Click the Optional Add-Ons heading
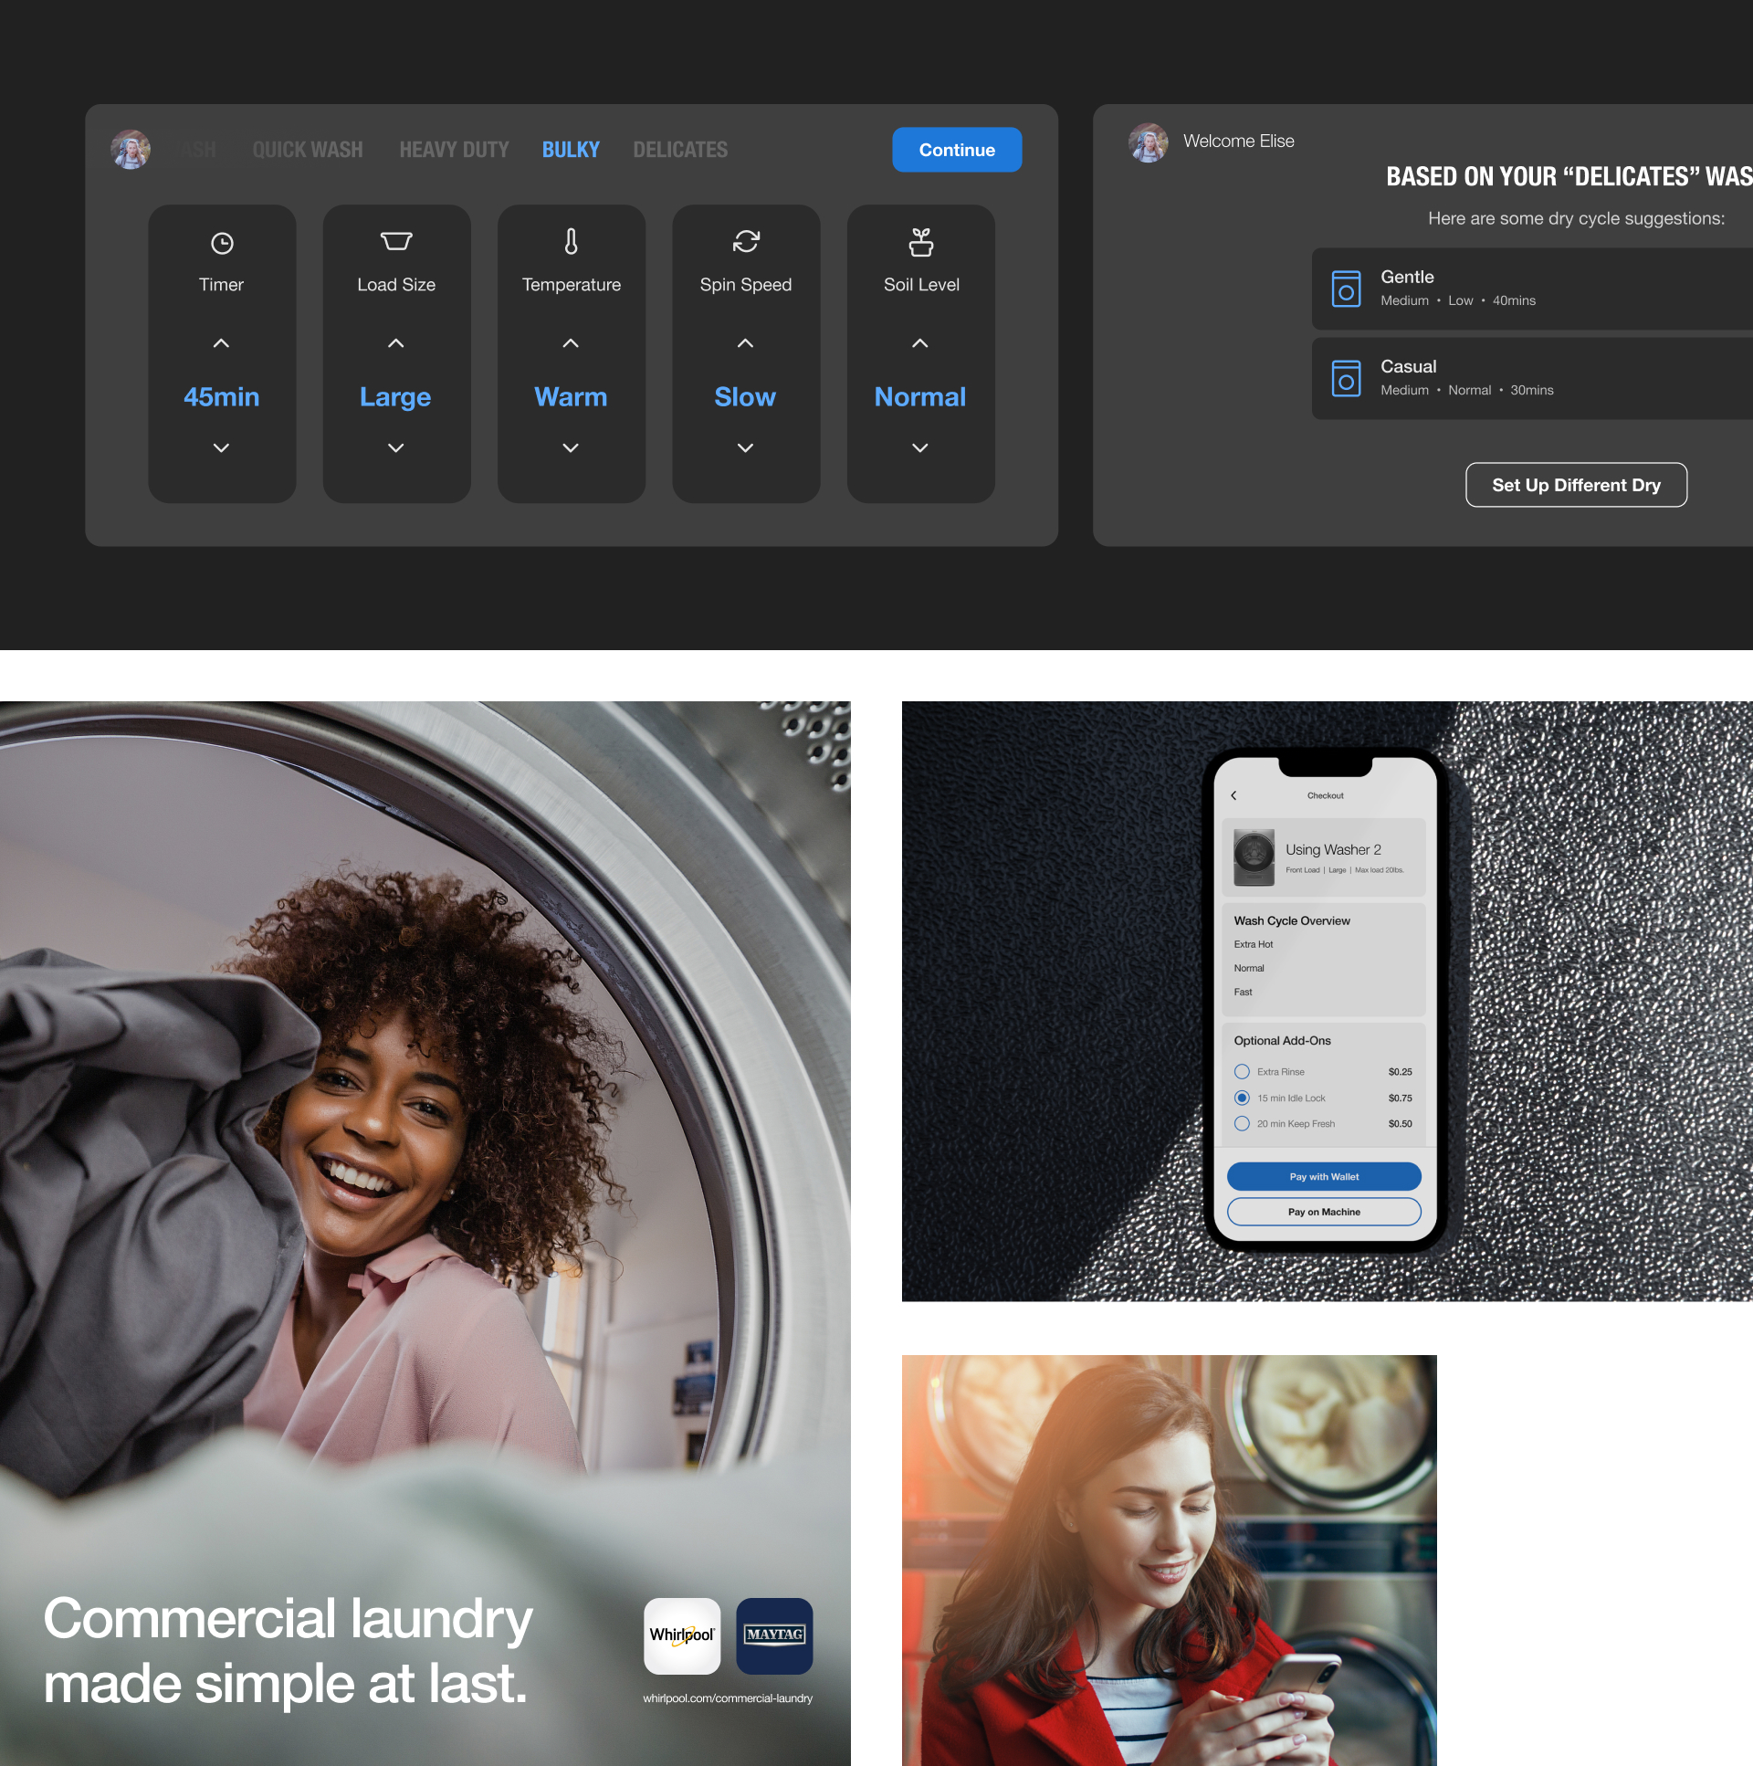This screenshot has width=1753, height=1766. tap(1281, 1040)
